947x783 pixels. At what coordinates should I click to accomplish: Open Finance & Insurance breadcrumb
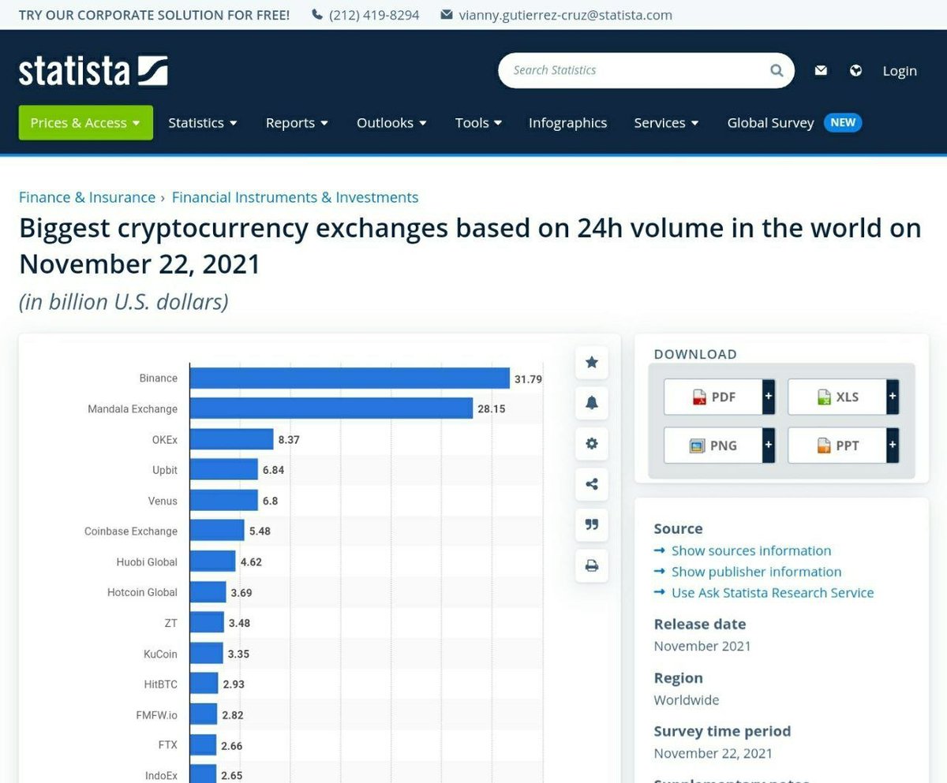click(87, 197)
